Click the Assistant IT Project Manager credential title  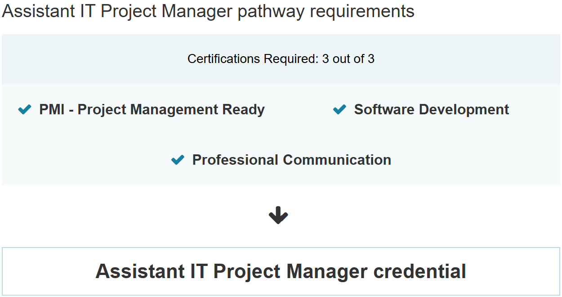tap(281, 271)
